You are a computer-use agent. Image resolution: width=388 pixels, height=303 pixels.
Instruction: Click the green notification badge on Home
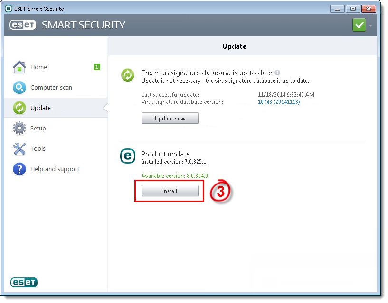(97, 67)
